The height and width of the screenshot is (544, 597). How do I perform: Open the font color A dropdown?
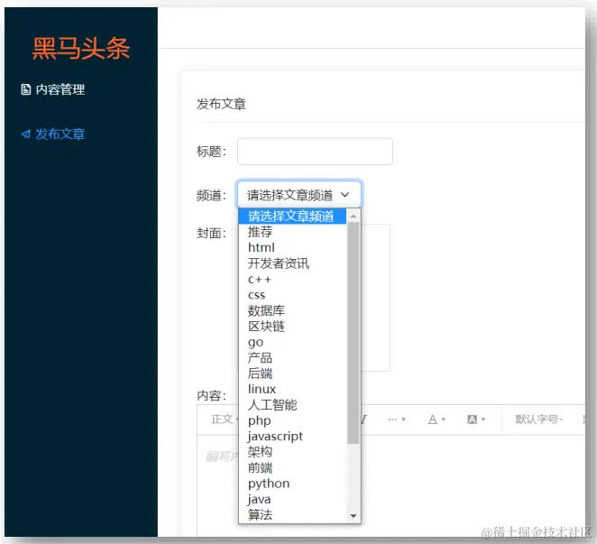[436, 420]
